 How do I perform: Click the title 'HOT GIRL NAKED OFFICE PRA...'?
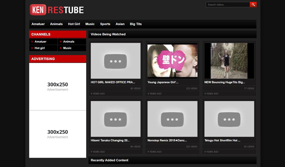[x=113, y=82]
